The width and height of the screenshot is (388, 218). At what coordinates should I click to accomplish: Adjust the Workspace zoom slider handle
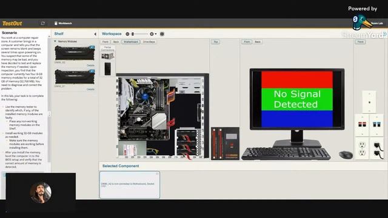point(133,34)
